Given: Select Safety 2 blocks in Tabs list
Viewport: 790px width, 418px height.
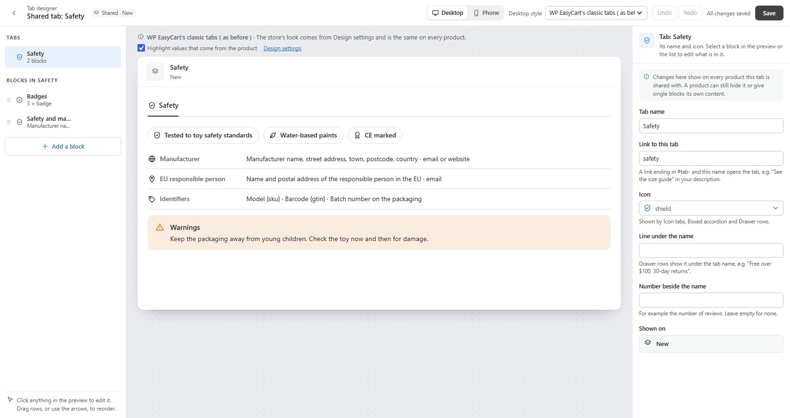Looking at the screenshot, I should 63,57.
